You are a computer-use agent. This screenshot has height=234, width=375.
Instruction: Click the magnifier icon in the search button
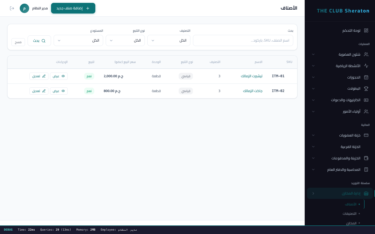[43, 41]
